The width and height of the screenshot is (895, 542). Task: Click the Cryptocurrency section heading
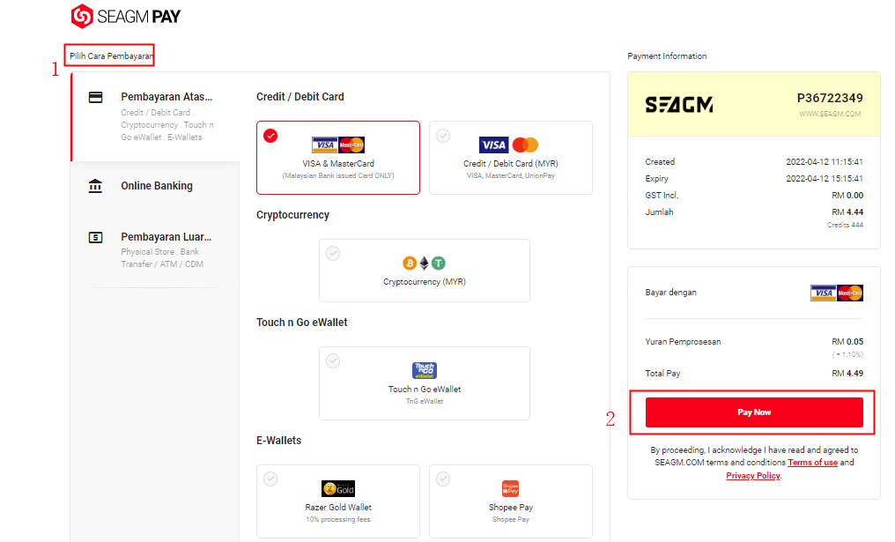(292, 215)
